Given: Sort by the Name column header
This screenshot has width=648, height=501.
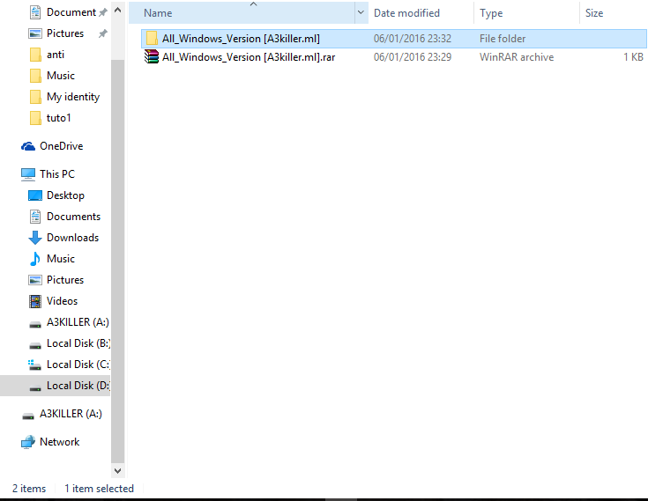Looking at the screenshot, I should click(x=242, y=13).
